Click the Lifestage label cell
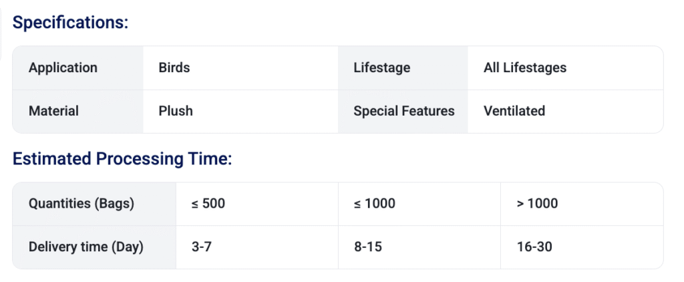Image resolution: width=684 pixels, height=282 pixels. pyautogui.click(x=381, y=67)
